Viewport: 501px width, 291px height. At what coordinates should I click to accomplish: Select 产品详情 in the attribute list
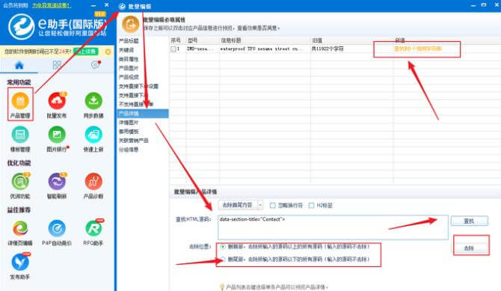pos(143,114)
